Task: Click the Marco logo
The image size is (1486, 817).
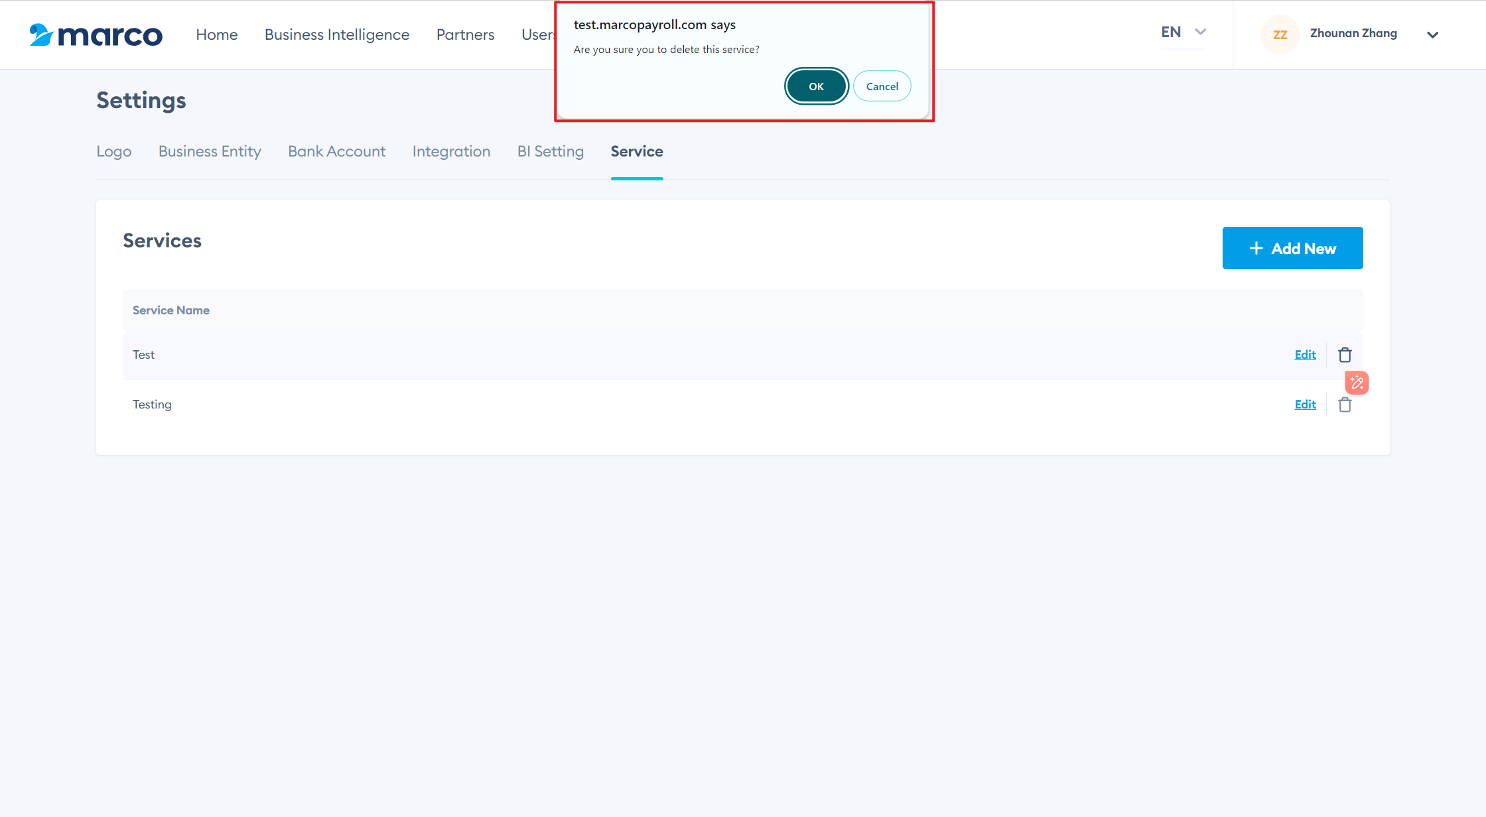Action: (x=96, y=34)
